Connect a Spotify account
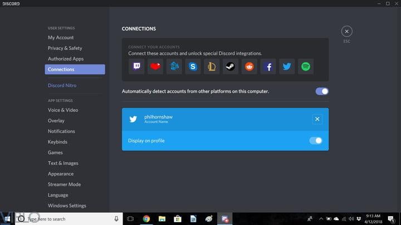Screen dimensions: 401x225 [306, 67]
